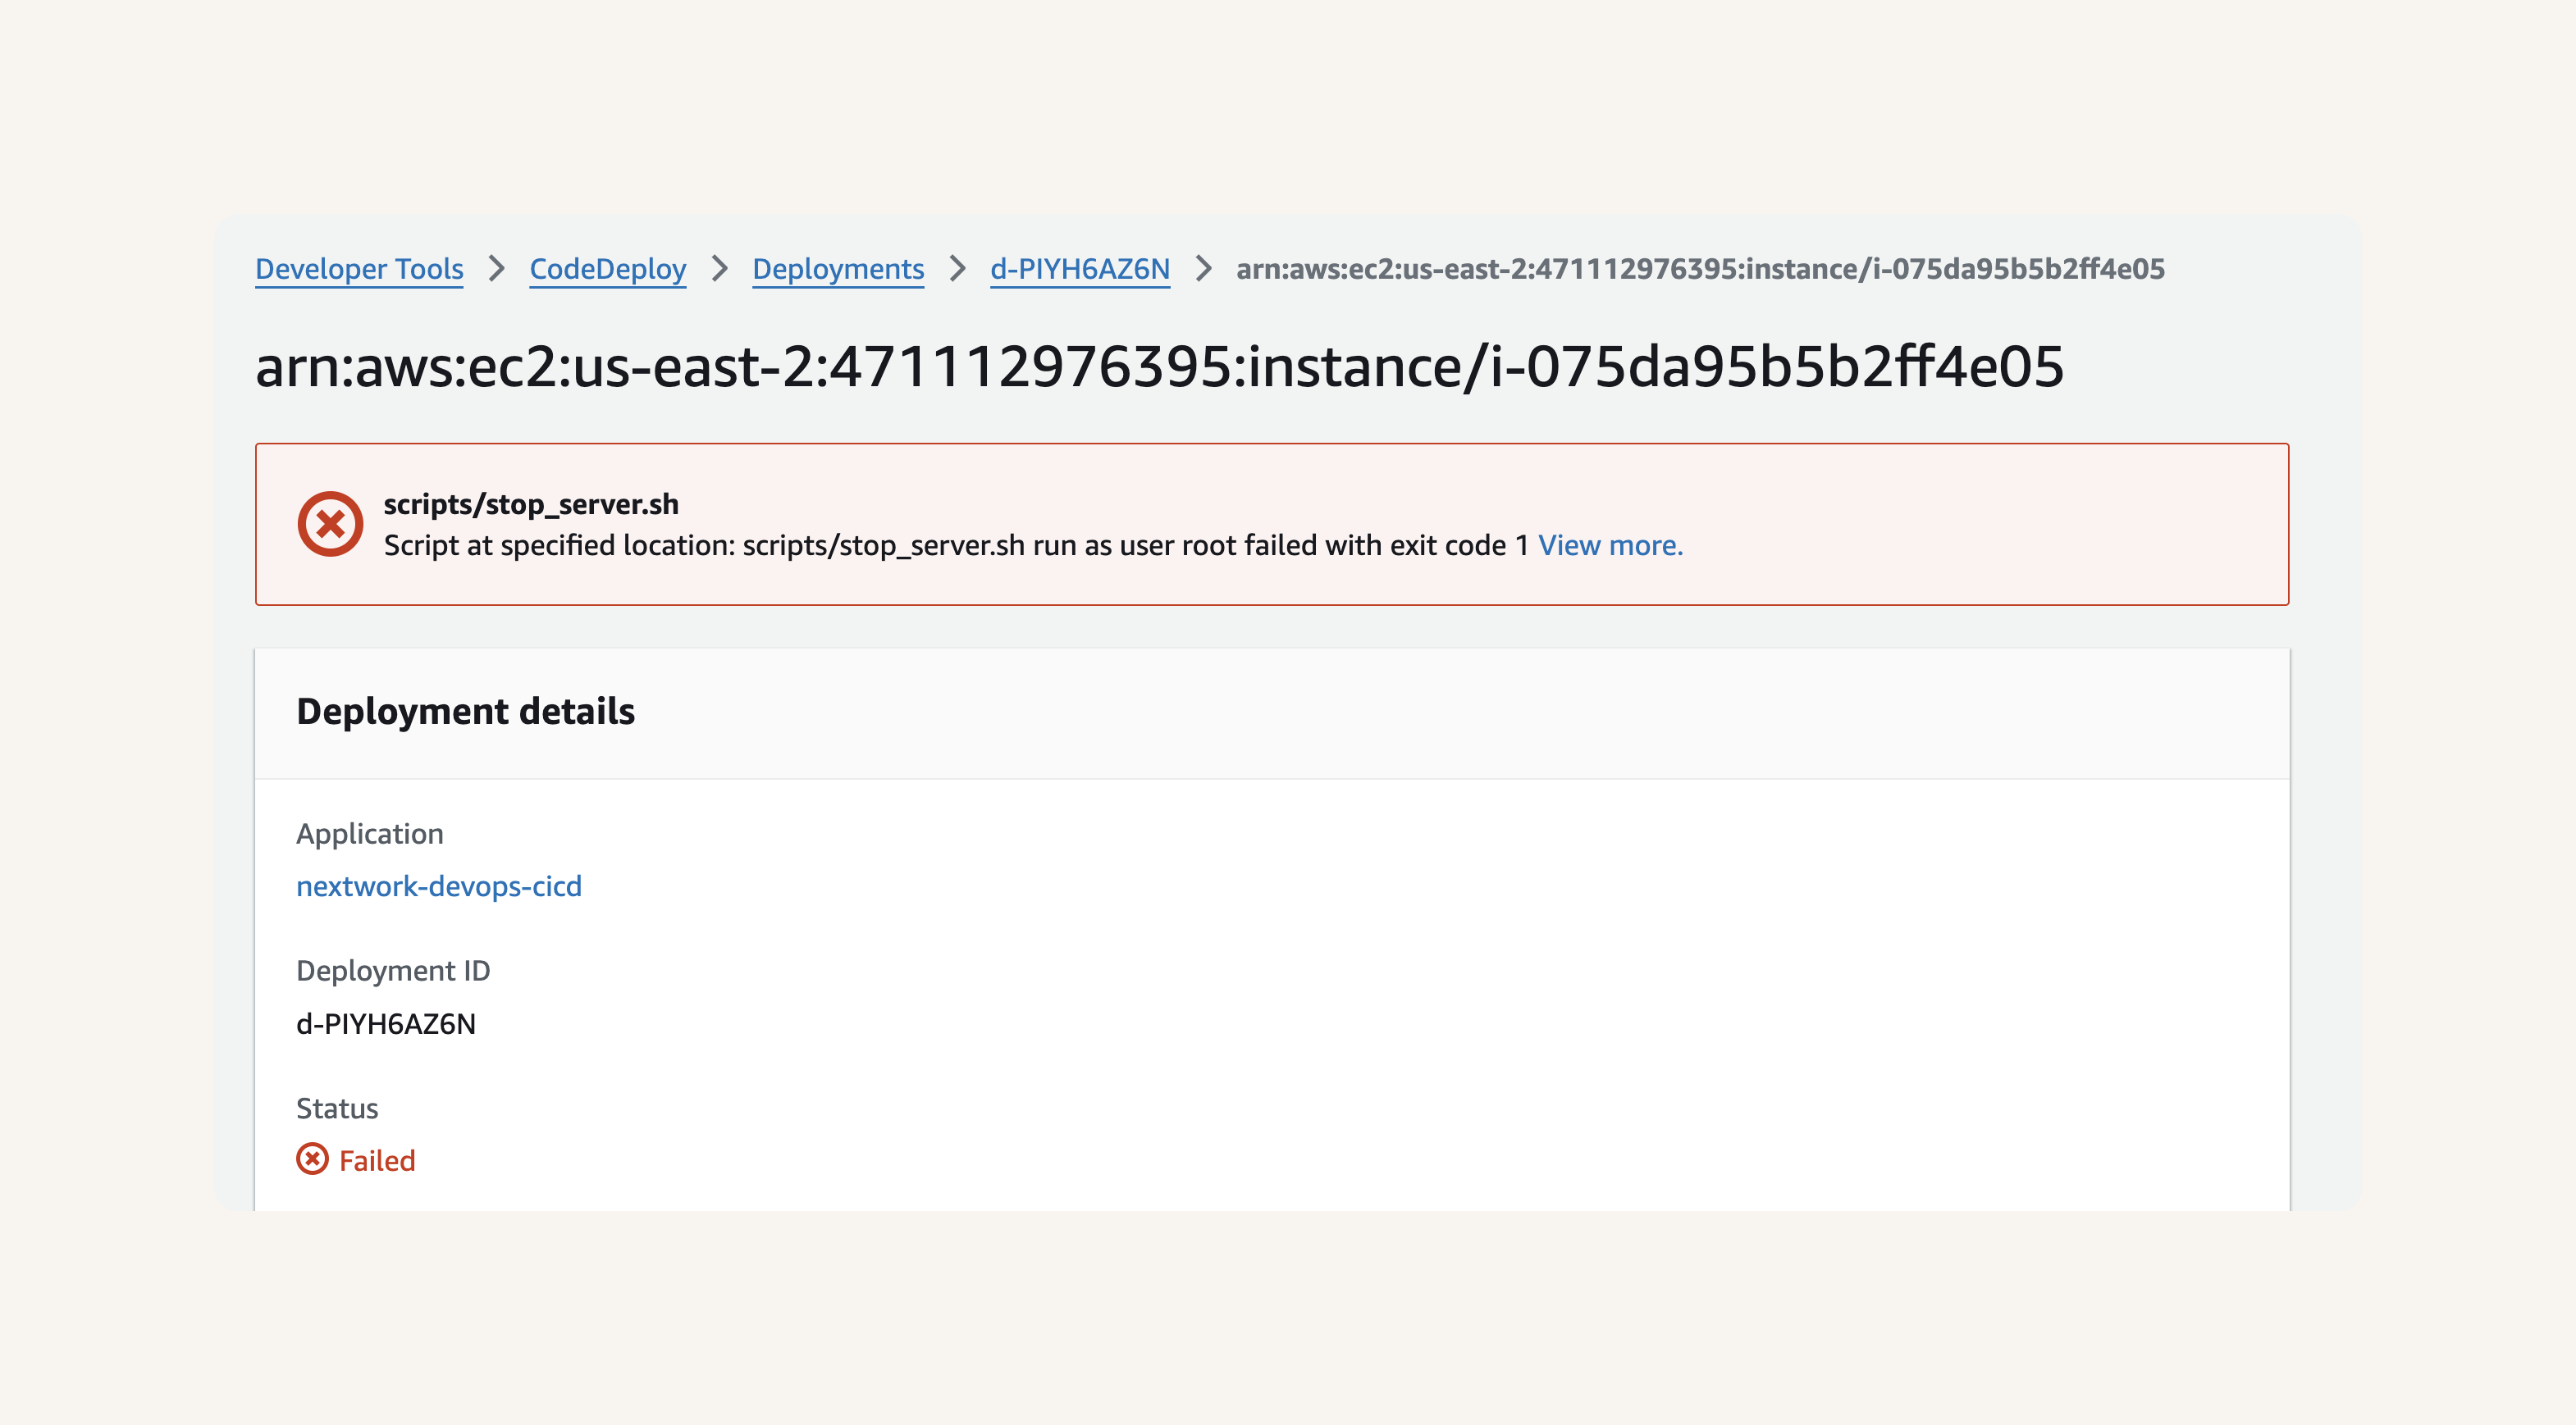Click the Failed status text
Image resolution: width=2576 pixels, height=1425 pixels.
click(x=377, y=1160)
